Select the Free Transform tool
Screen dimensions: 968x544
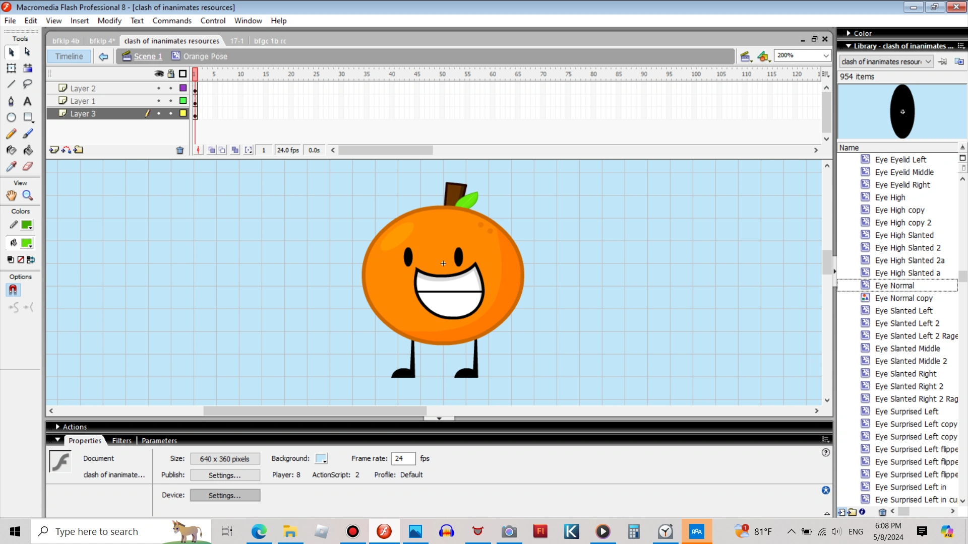(11, 68)
